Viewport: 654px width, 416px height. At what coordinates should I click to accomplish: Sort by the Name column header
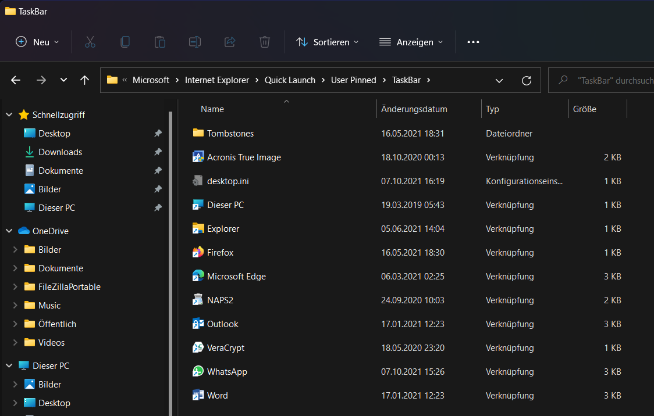tap(212, 109)
